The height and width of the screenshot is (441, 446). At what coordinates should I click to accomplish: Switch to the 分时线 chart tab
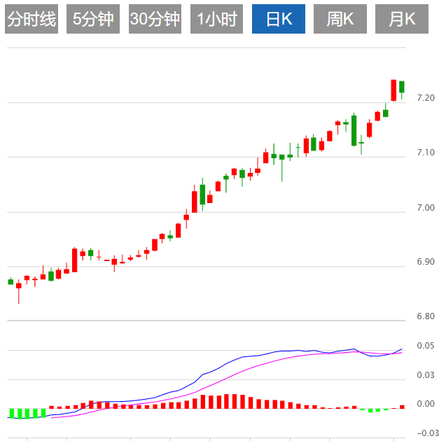tap(32, 19)
